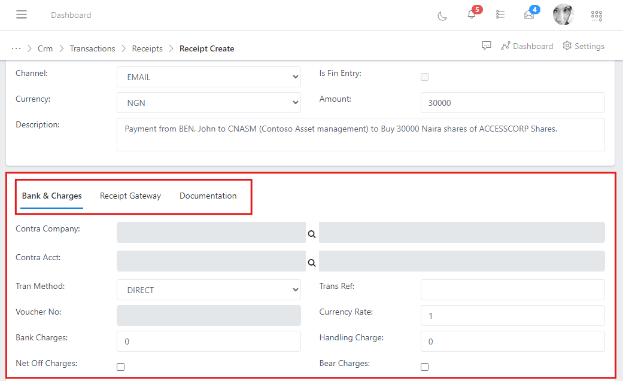The width and height of the screenshot is (623, 381).
Task: Open the apps grid icon at top right
Action: pos(597,16)
